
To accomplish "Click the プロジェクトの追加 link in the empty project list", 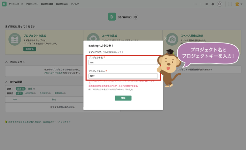I will 53,73.
